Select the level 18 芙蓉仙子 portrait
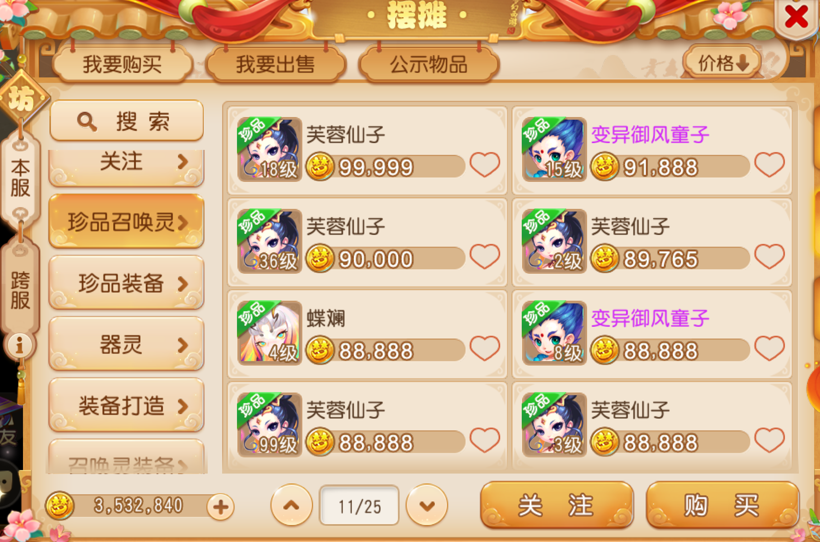The width and height of the screenshot is (820, 542). (269, 149)
